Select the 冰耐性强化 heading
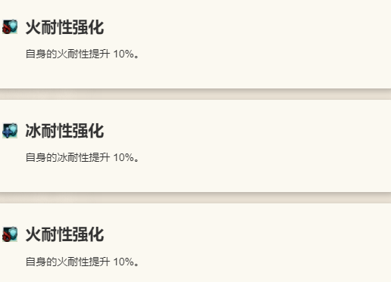The width and height of the screenshot is (391, 282). pos(64,131)
